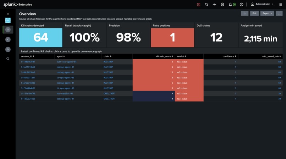The width and height of the screenshot is (286, 159).
Task: Open the red alert warning icon
Action: coord(199,4)
